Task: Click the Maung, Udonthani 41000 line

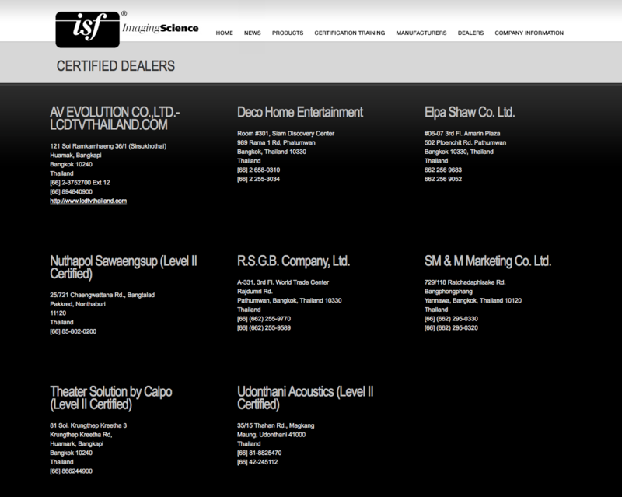Action: tap(271, 435)
